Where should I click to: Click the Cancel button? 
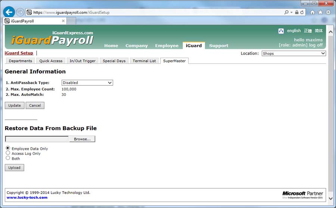pos(35,105)
